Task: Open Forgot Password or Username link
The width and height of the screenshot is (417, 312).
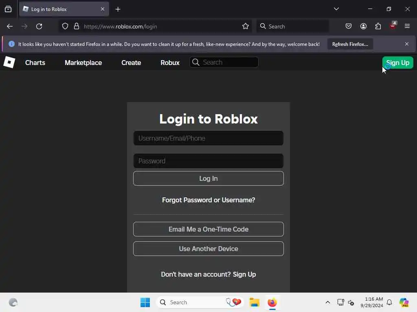Action: [x=208, y=200]
